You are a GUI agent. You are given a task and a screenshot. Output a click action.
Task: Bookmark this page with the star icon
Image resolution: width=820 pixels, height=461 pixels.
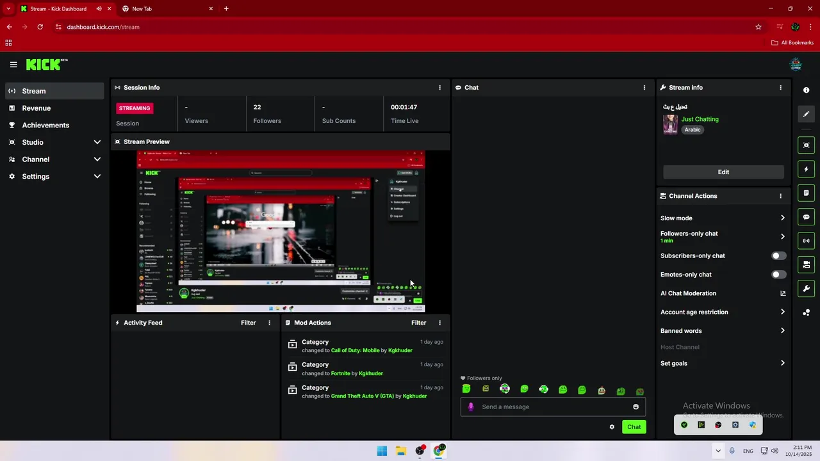point(758,27)
